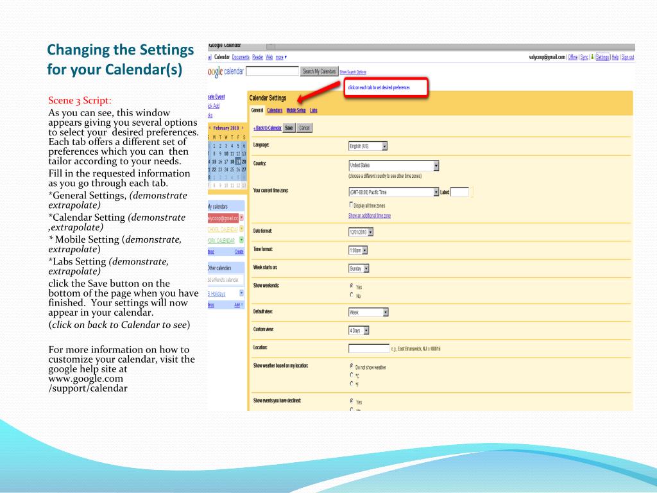This screenshot has width=657, height=493.
Task: Select February 22 in the mini calendar
Action: [214, 169]
